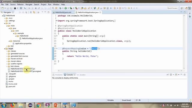Open Firefox from the taskbar

coord(13,105)
